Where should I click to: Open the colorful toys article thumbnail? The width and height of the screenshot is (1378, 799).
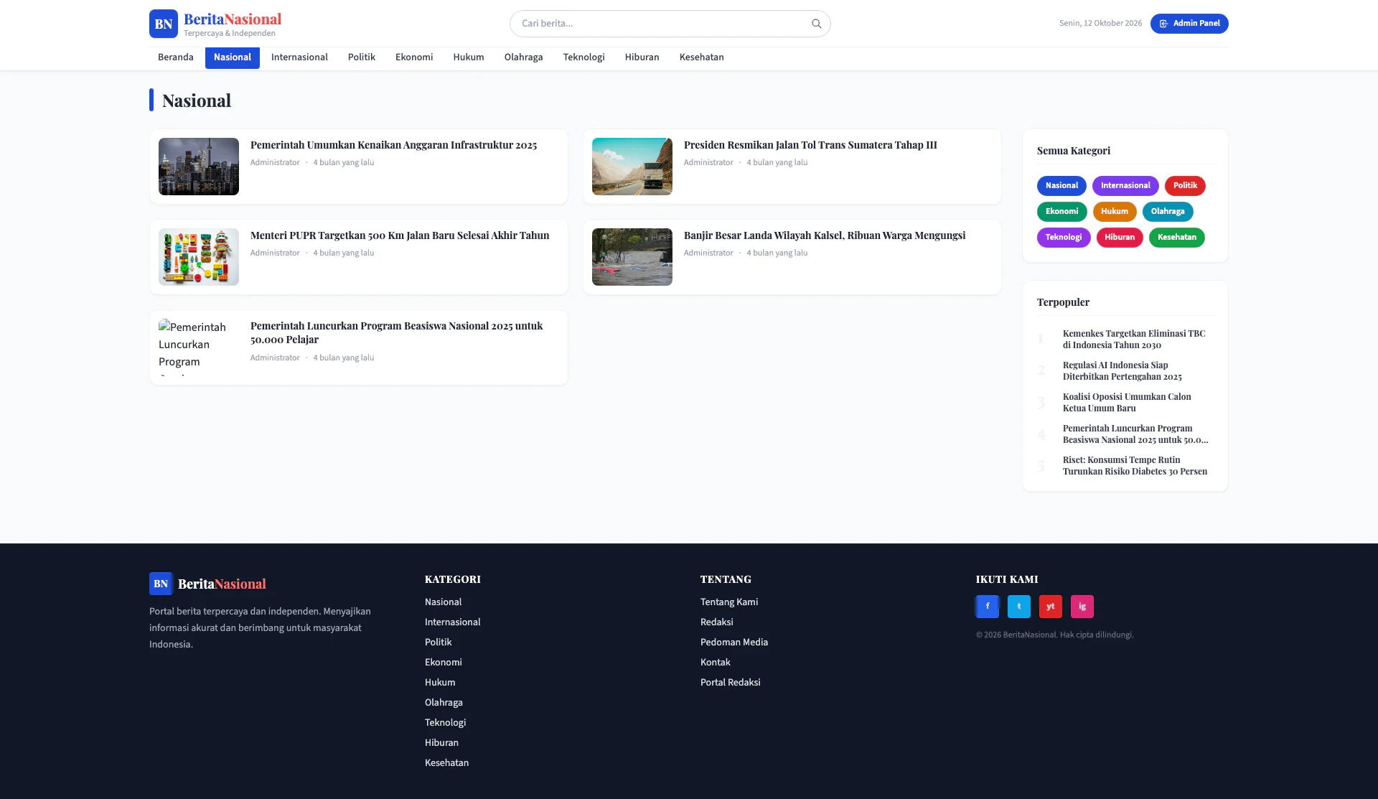199,257
